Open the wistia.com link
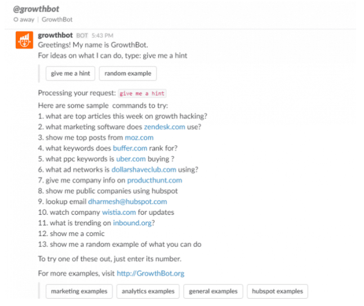 click(x=119, y=212)
